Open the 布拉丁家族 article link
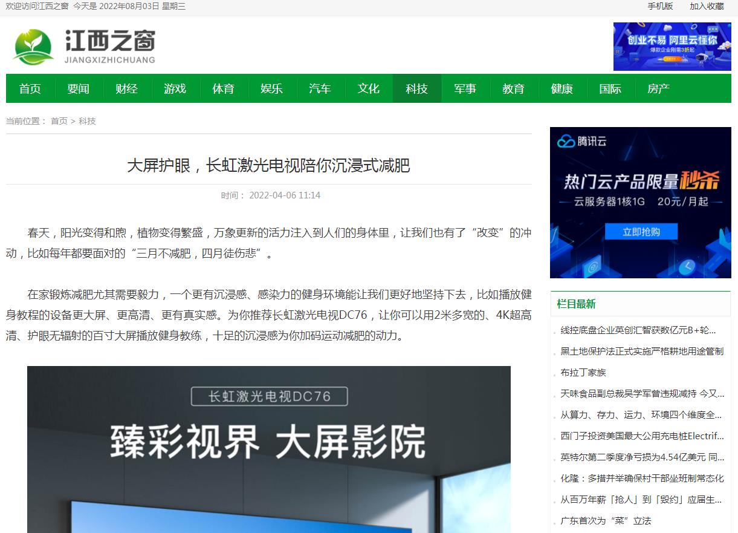 [x=583, y=372]
